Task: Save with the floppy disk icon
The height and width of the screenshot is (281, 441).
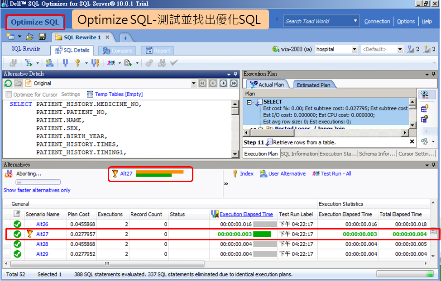Action: tap(42, 37)
